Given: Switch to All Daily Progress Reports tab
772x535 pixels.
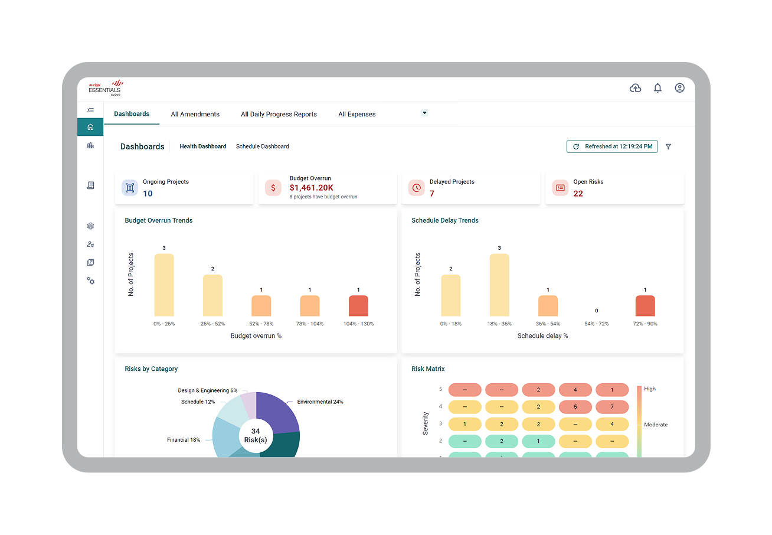Looking at the screenshot, I should pyautogui.click(x=279, y=115).
